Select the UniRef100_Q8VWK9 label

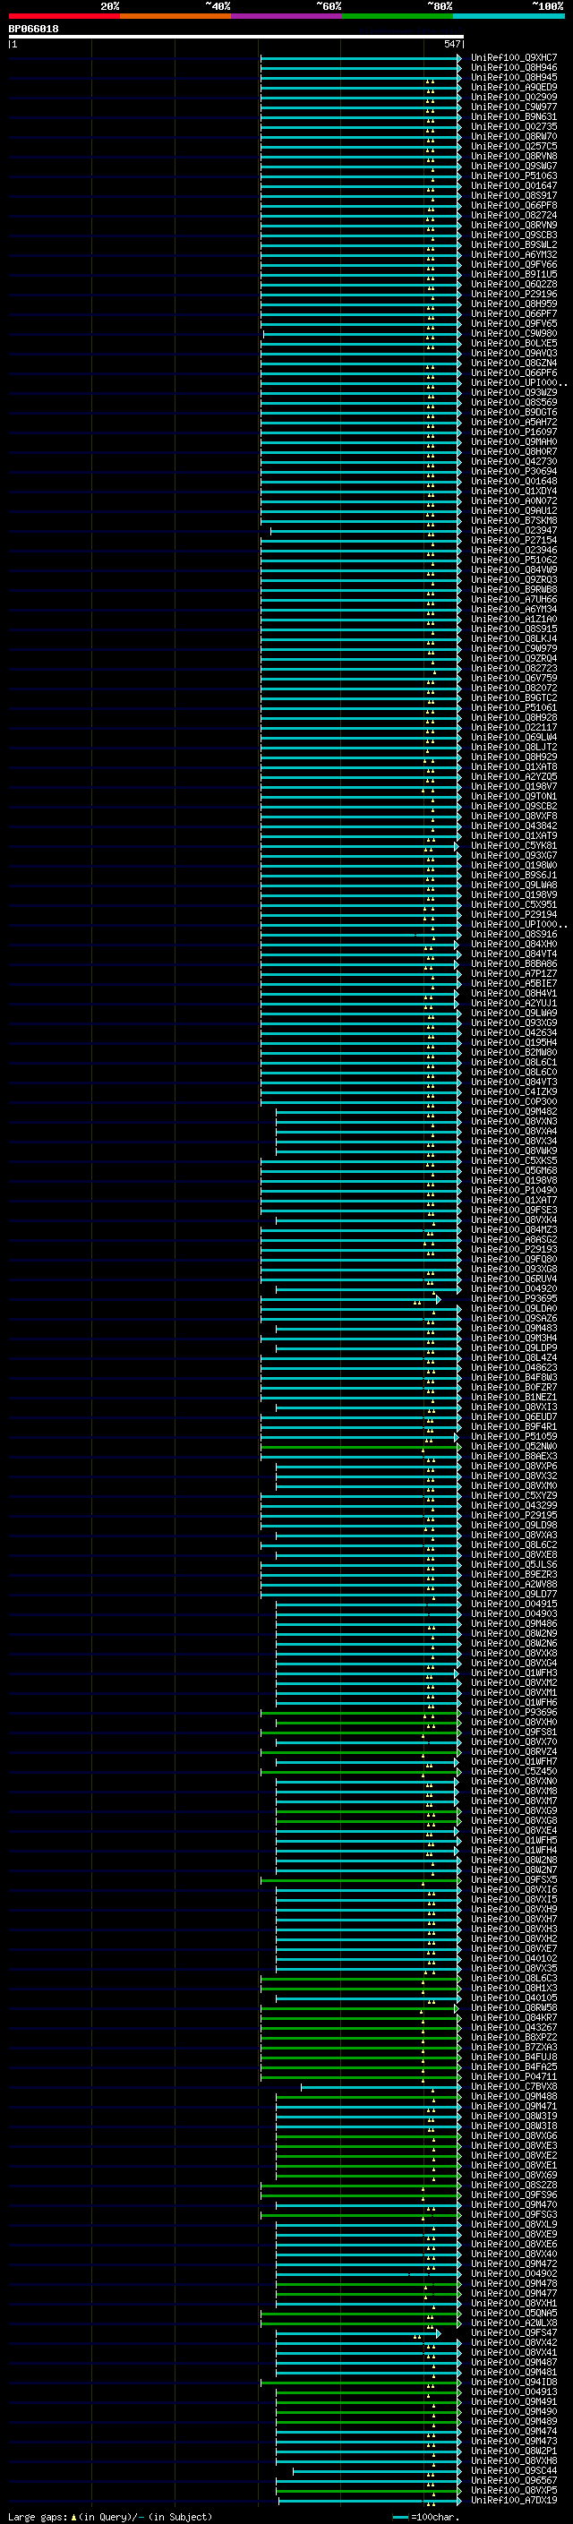(514, 1151)
